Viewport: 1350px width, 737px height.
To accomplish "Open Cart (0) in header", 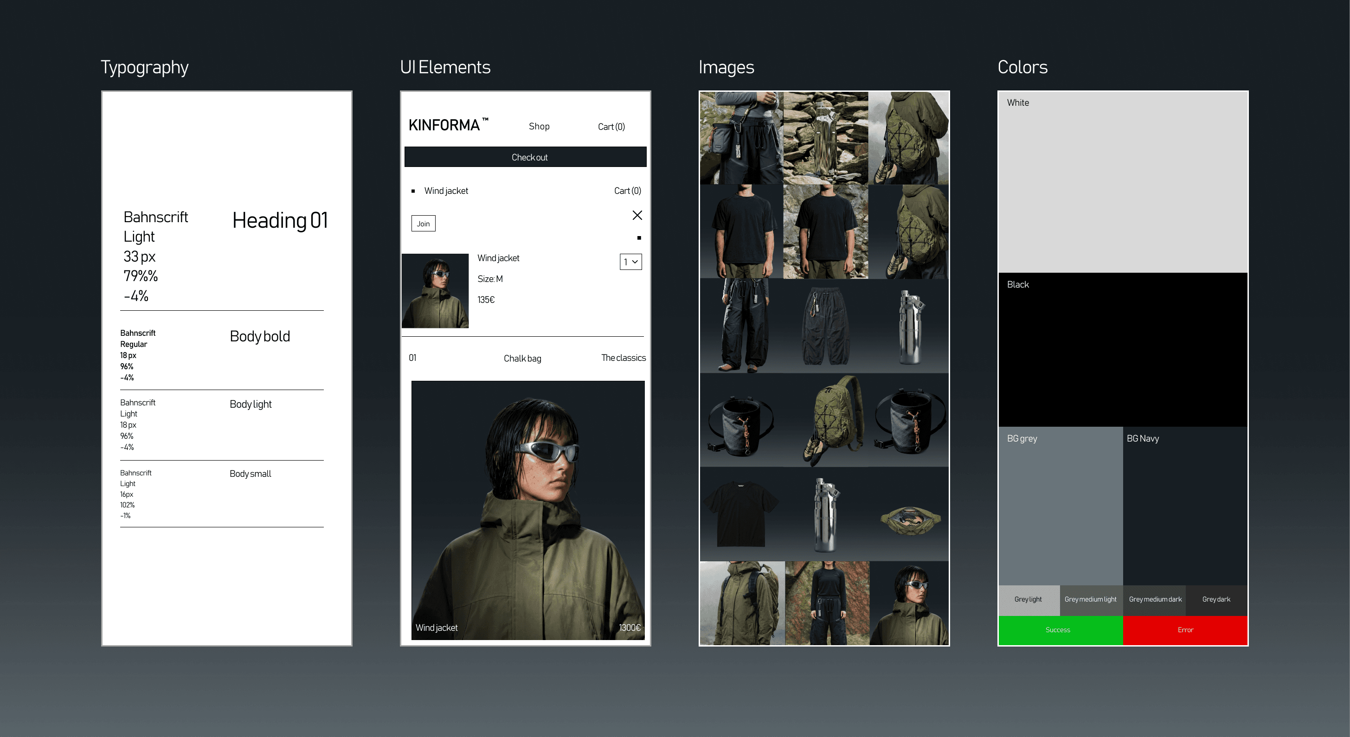I will 611,127.
